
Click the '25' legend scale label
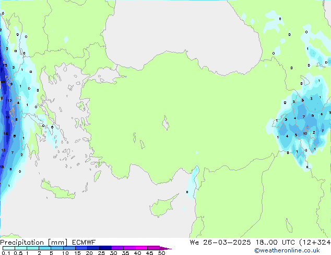(101, 253)
